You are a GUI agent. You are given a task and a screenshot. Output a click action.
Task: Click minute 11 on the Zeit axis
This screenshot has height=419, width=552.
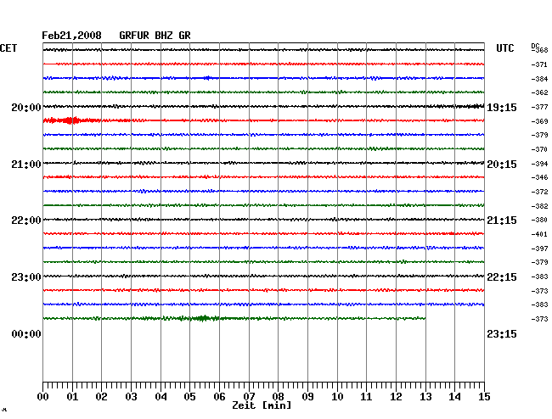pyautogui.click(x=366, y=397)
